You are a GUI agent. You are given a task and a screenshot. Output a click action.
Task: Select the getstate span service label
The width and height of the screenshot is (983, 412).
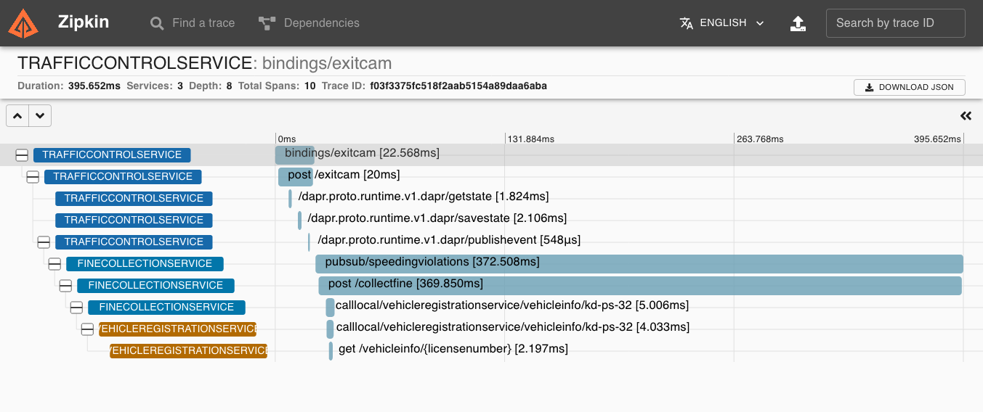coord(134,199)
